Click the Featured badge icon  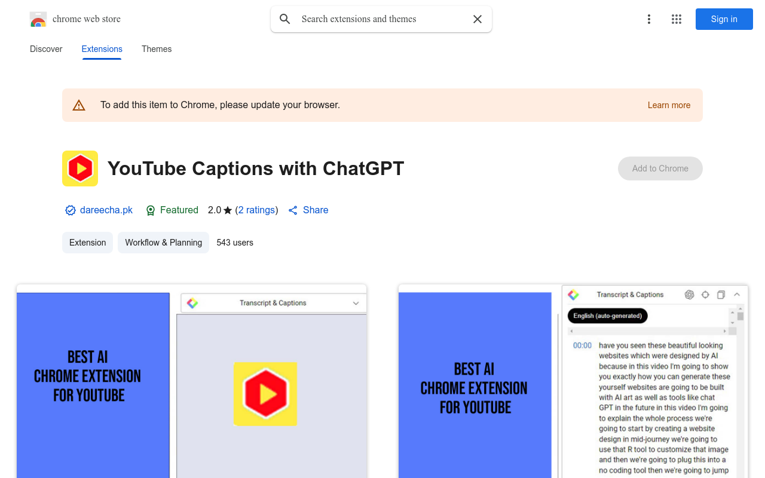151,210
